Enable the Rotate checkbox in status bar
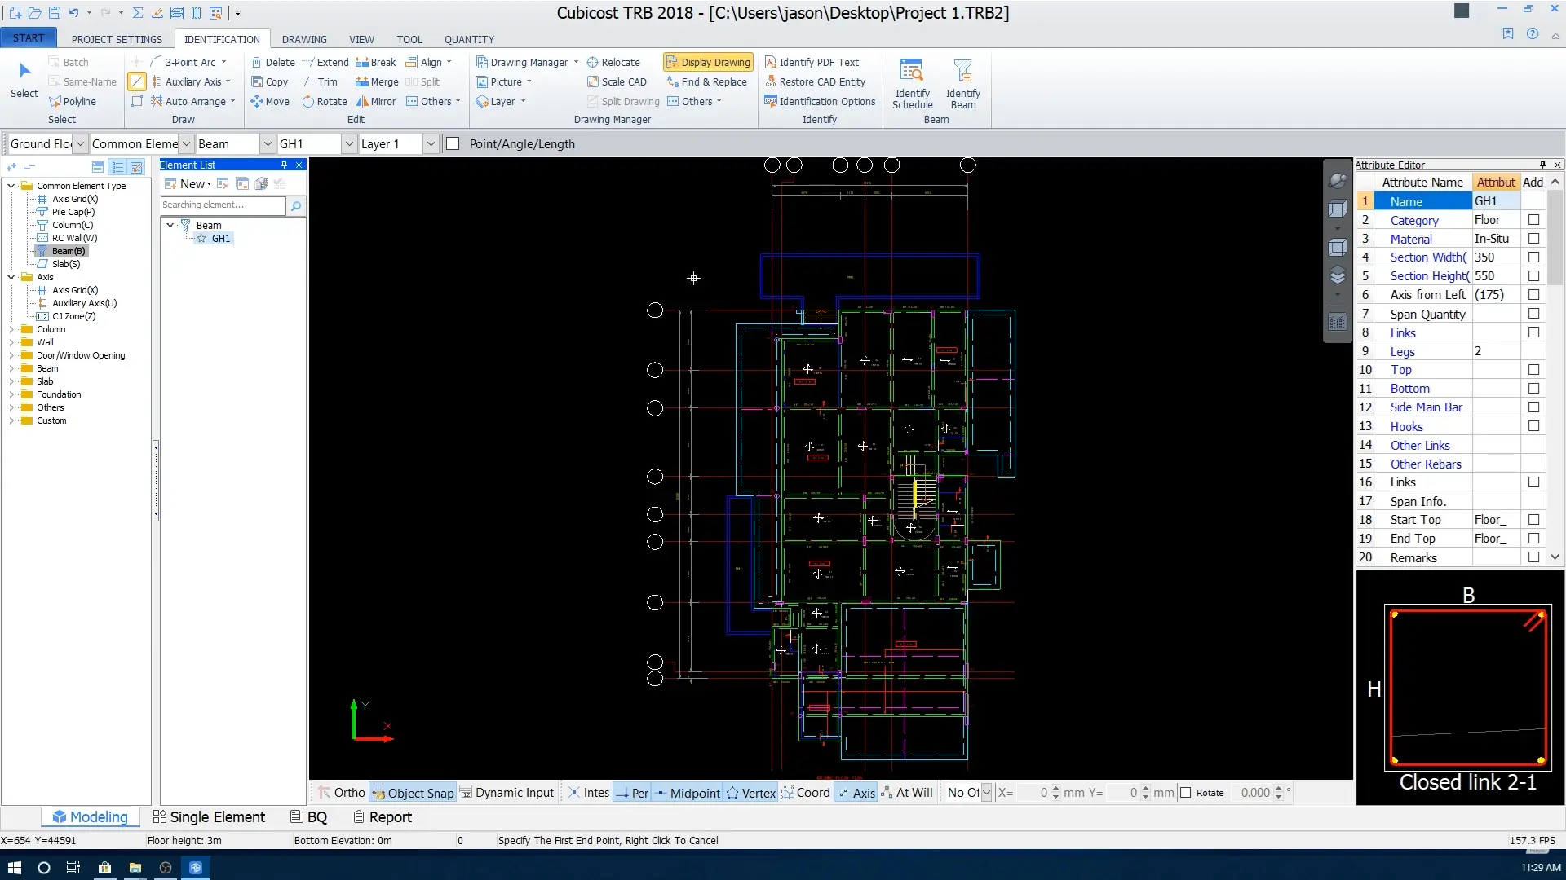Screen dimensions: 1566x880 [1186, 792]
